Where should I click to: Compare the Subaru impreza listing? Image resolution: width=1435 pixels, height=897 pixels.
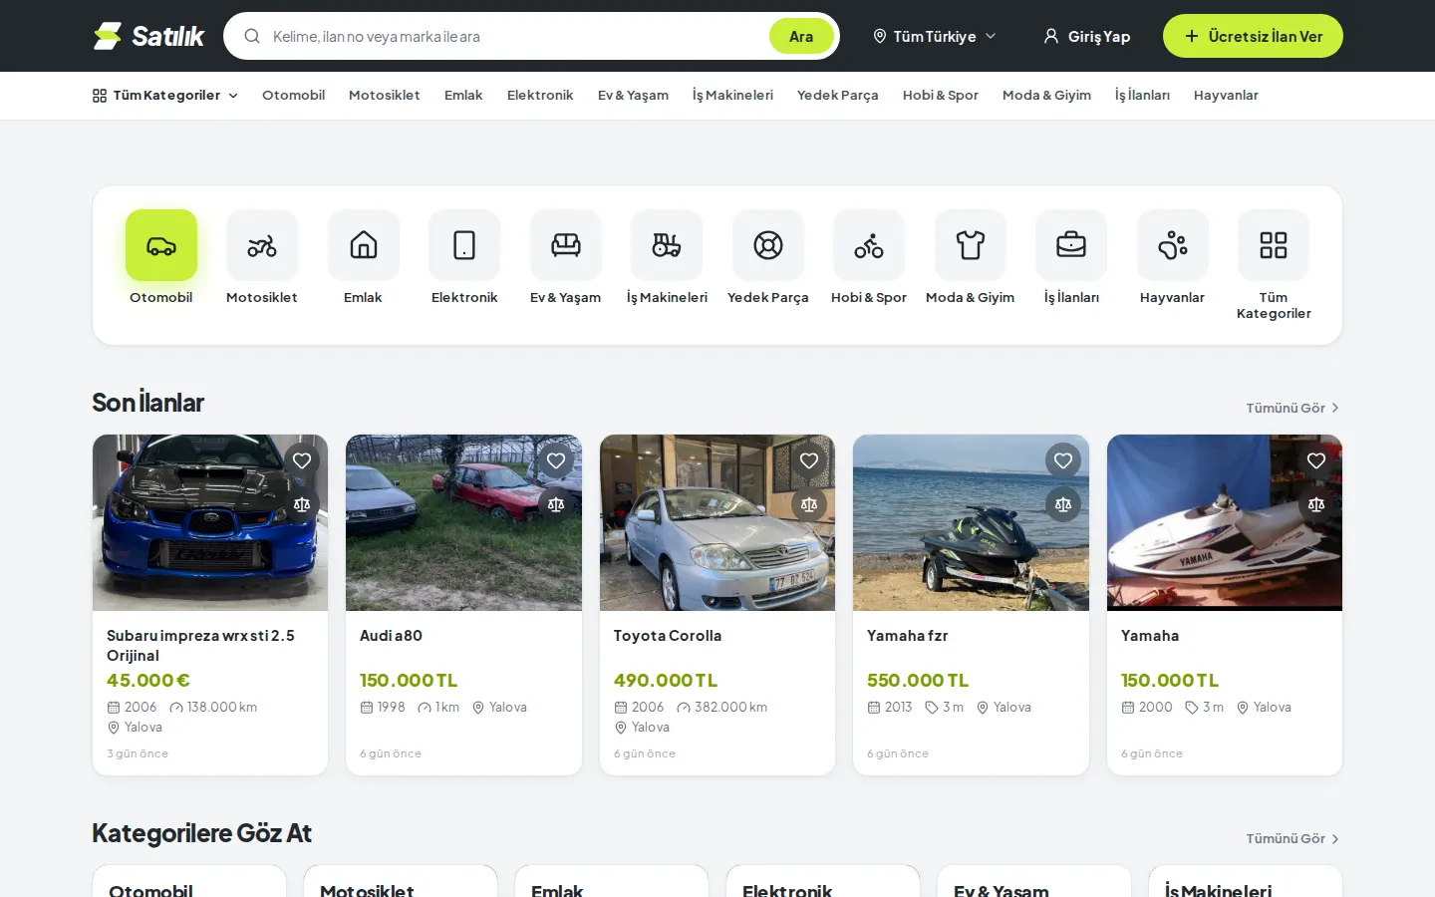pyautogui.click(x=302, y=504)
